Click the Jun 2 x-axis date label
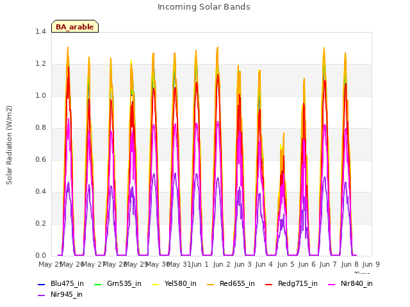Viewport: 410px width, 307px height. [x=222, y=264]
